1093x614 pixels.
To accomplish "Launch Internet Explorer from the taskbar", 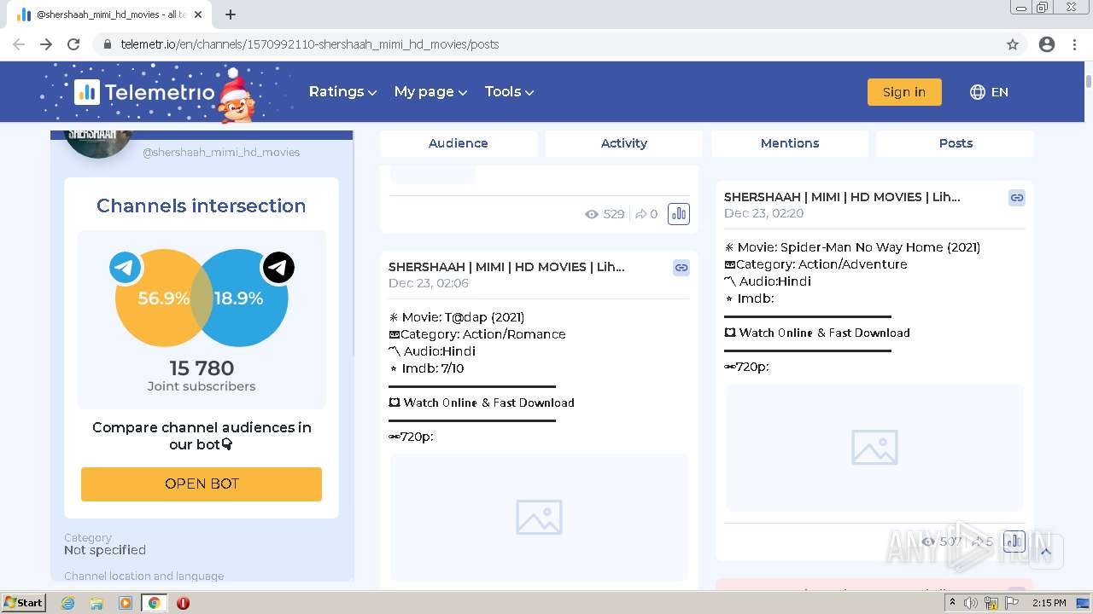I will tap(67, 603).
